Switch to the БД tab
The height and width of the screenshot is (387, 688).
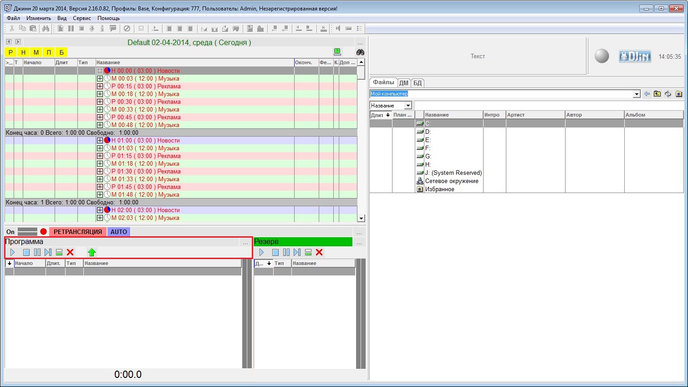[418, 83]
